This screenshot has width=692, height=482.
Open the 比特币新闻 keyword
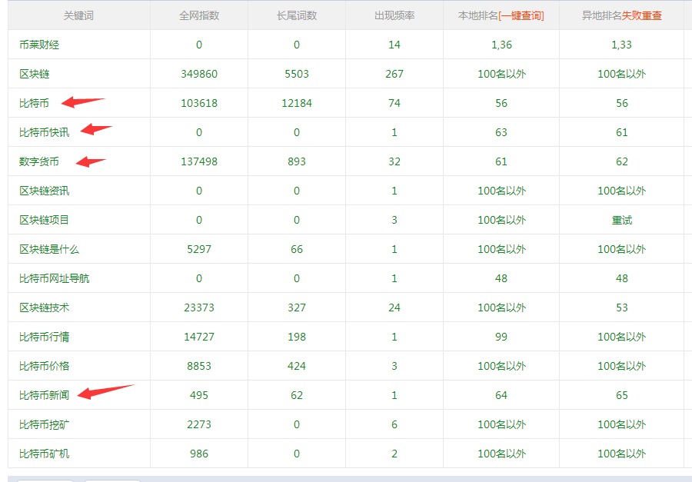pyautogui.click(x=44, y=395)
